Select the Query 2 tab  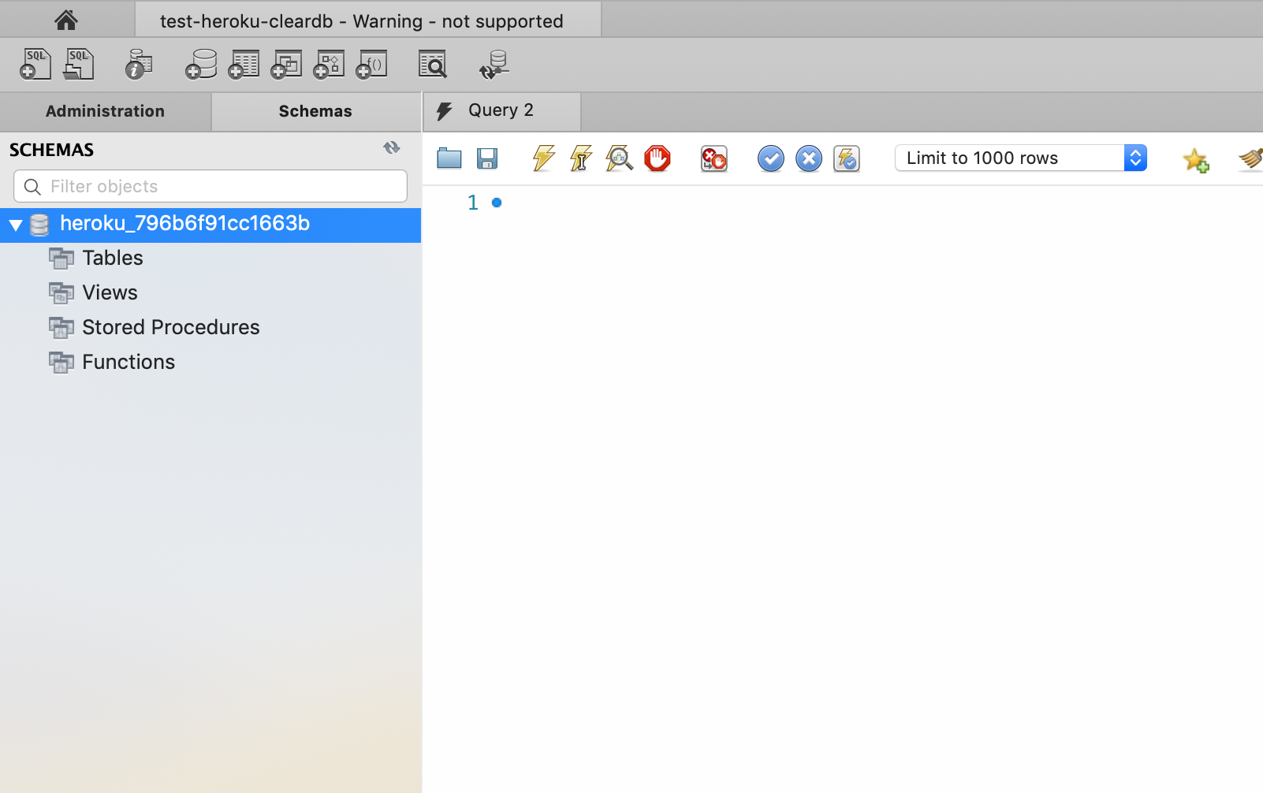click(x=501, y=110)
